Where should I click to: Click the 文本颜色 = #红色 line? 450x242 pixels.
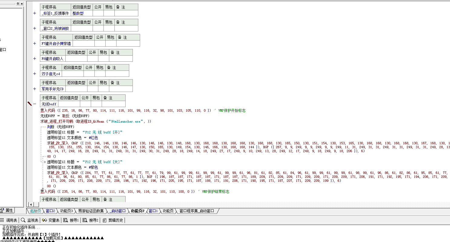pyautogui.click(x=72, y=137)
